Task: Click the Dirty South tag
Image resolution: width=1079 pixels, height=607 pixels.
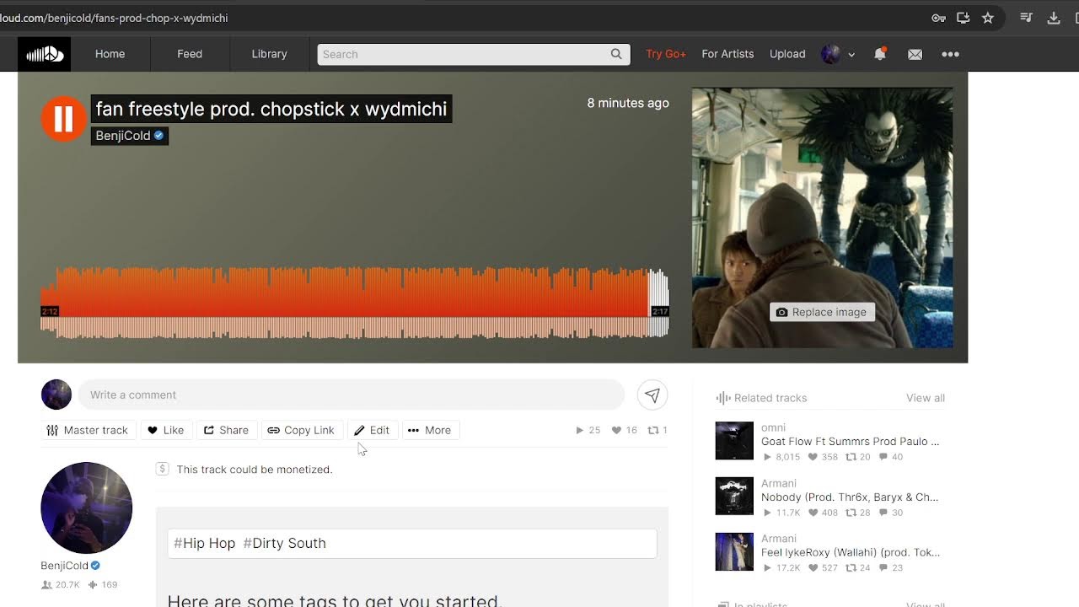Action: (x=284, y=543)
